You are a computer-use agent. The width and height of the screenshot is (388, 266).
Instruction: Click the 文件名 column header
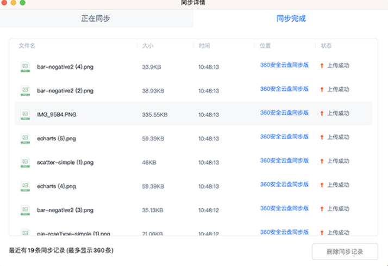tap(27, 46)
